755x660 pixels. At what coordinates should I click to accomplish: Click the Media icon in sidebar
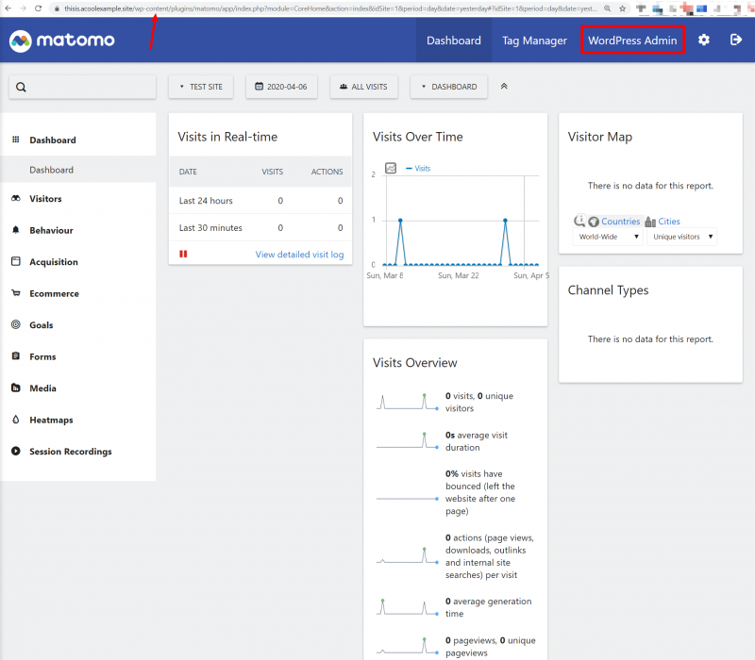click(16, 388)
